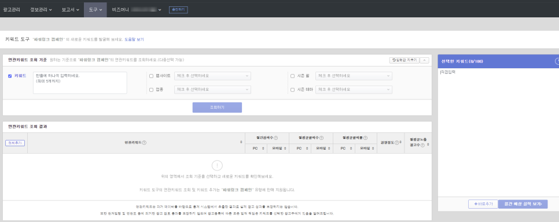The width and height of the screenshot is (559, 222).
Task: Collapse the 연관키워드 조회 기준 panel
Action: (x=424, y=60)
